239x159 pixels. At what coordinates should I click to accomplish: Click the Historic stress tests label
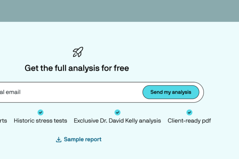[x=40, y=121]
